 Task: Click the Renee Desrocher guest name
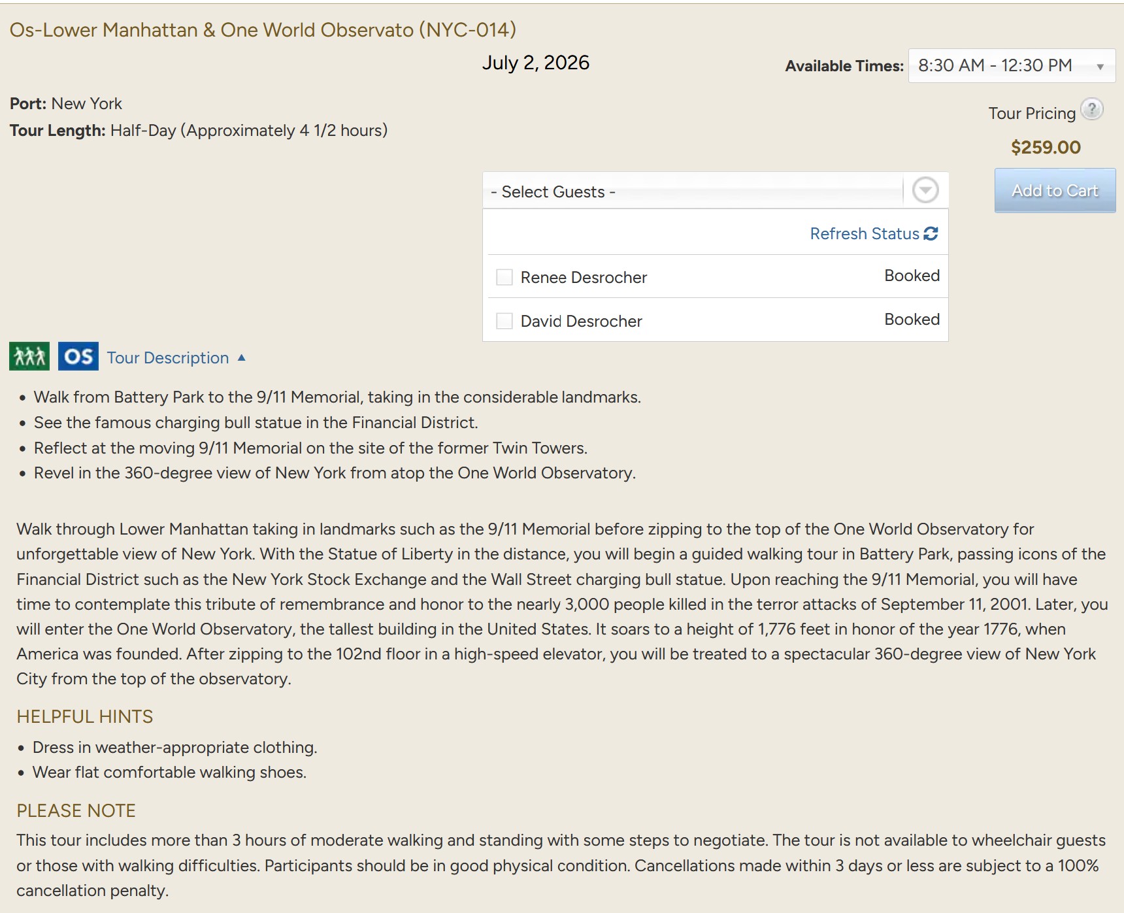(x=584, y=278)
